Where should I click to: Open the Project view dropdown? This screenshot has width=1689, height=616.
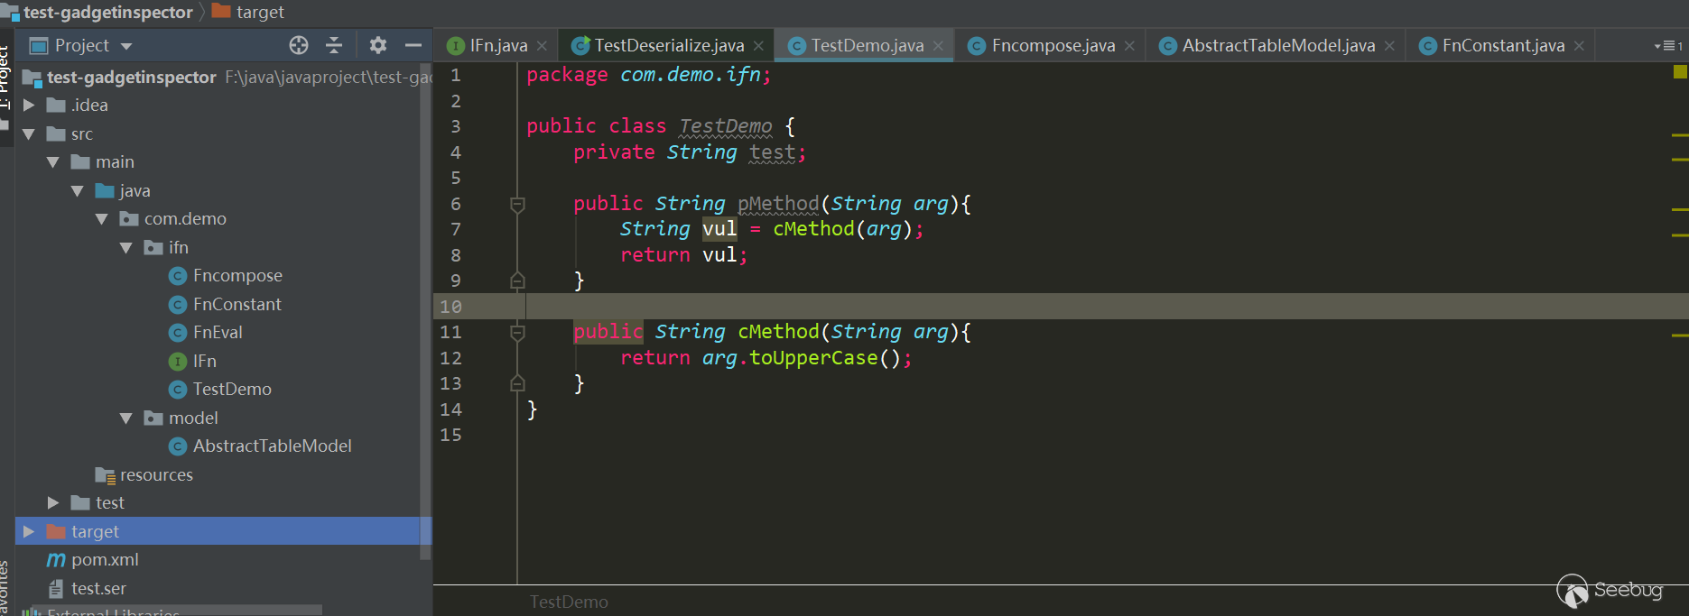(x=126, y=46)
